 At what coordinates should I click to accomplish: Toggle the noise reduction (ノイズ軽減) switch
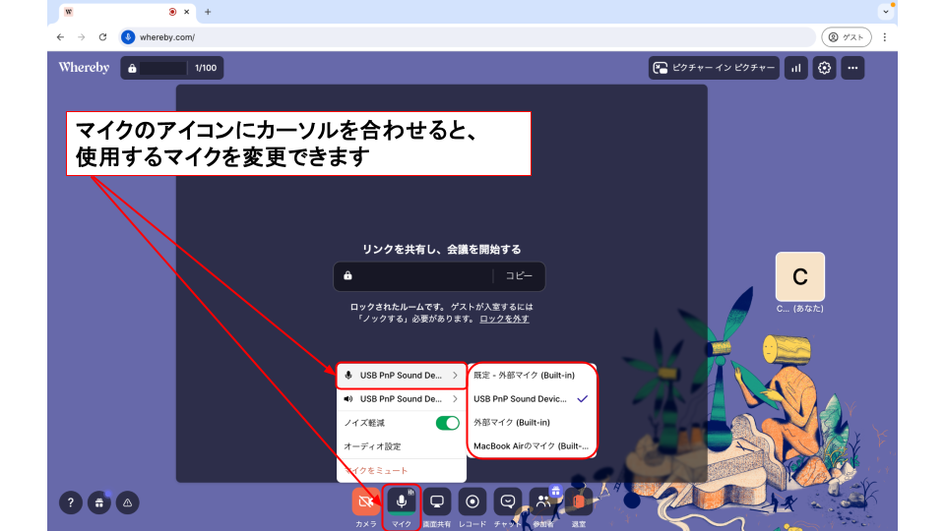point(447,423)
